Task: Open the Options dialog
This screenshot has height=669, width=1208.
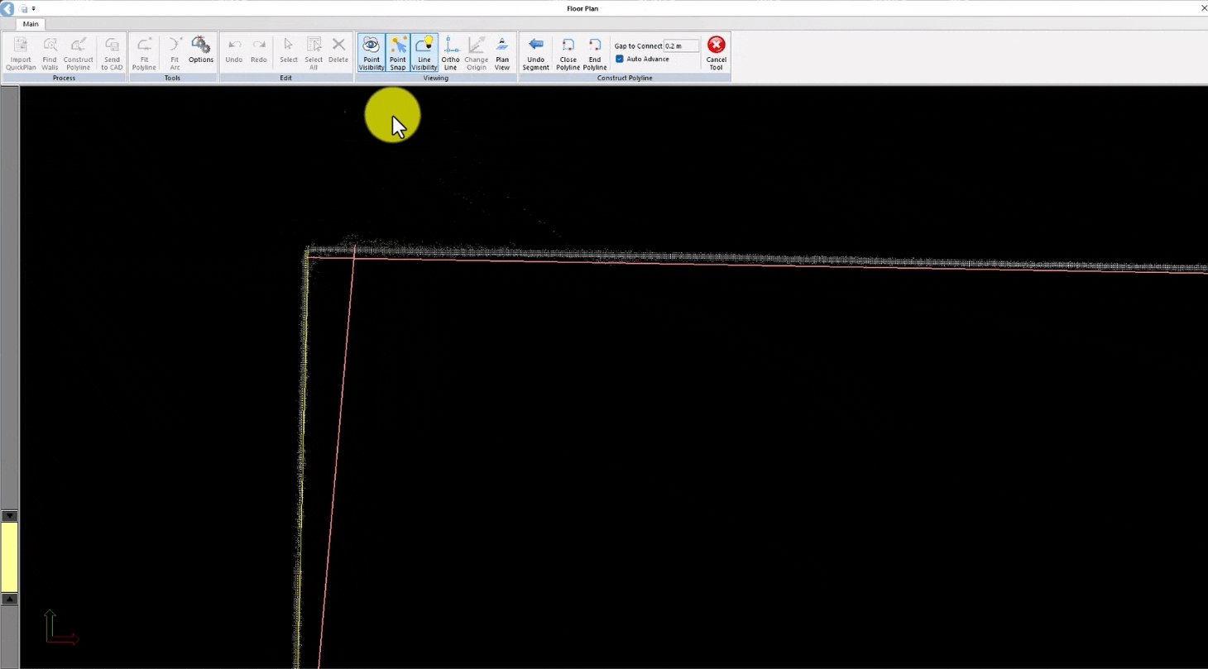Action: (x=200, y=52)
